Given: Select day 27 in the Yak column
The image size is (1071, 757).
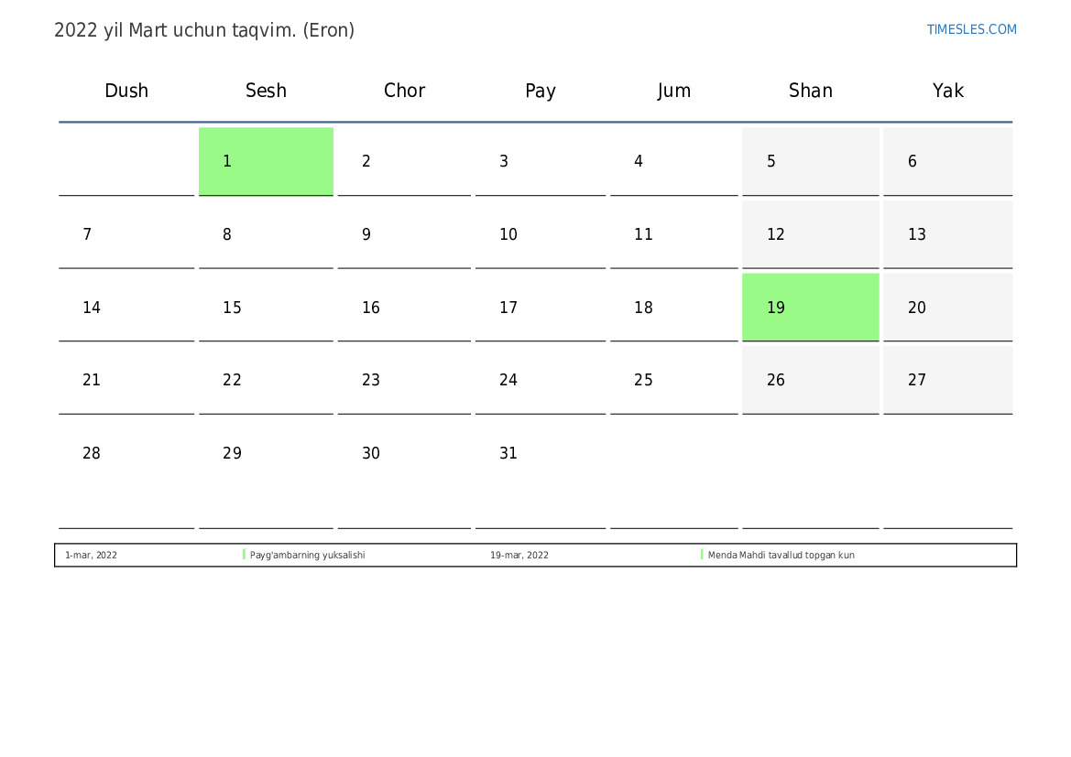Looking at the screenshot, I should coord(917,380).
